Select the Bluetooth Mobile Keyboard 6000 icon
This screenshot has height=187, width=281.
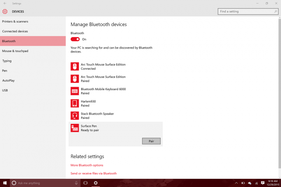[75, 91]
